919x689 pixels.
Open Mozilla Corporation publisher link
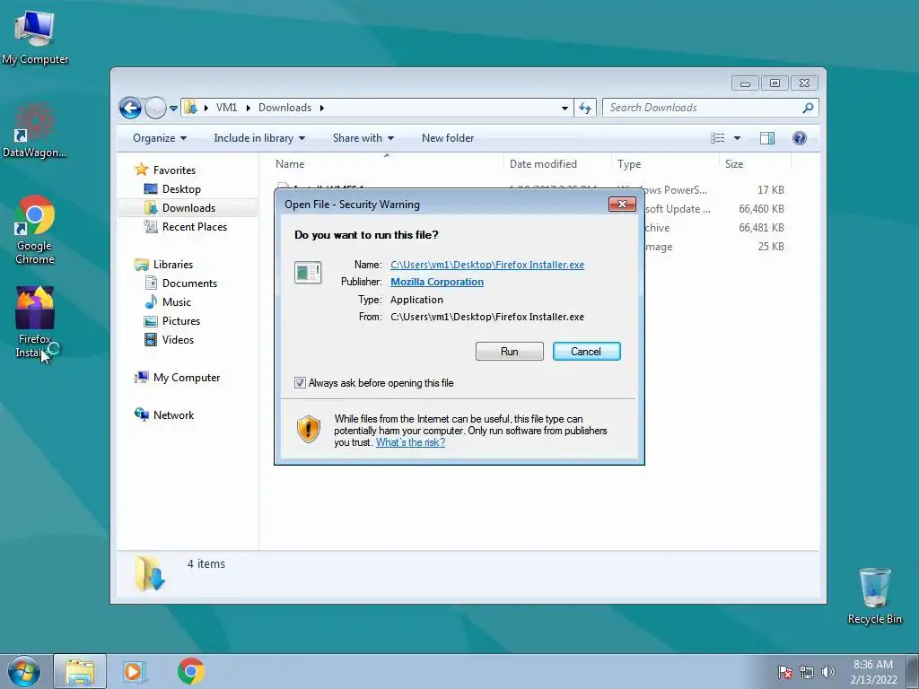point(437,282)
